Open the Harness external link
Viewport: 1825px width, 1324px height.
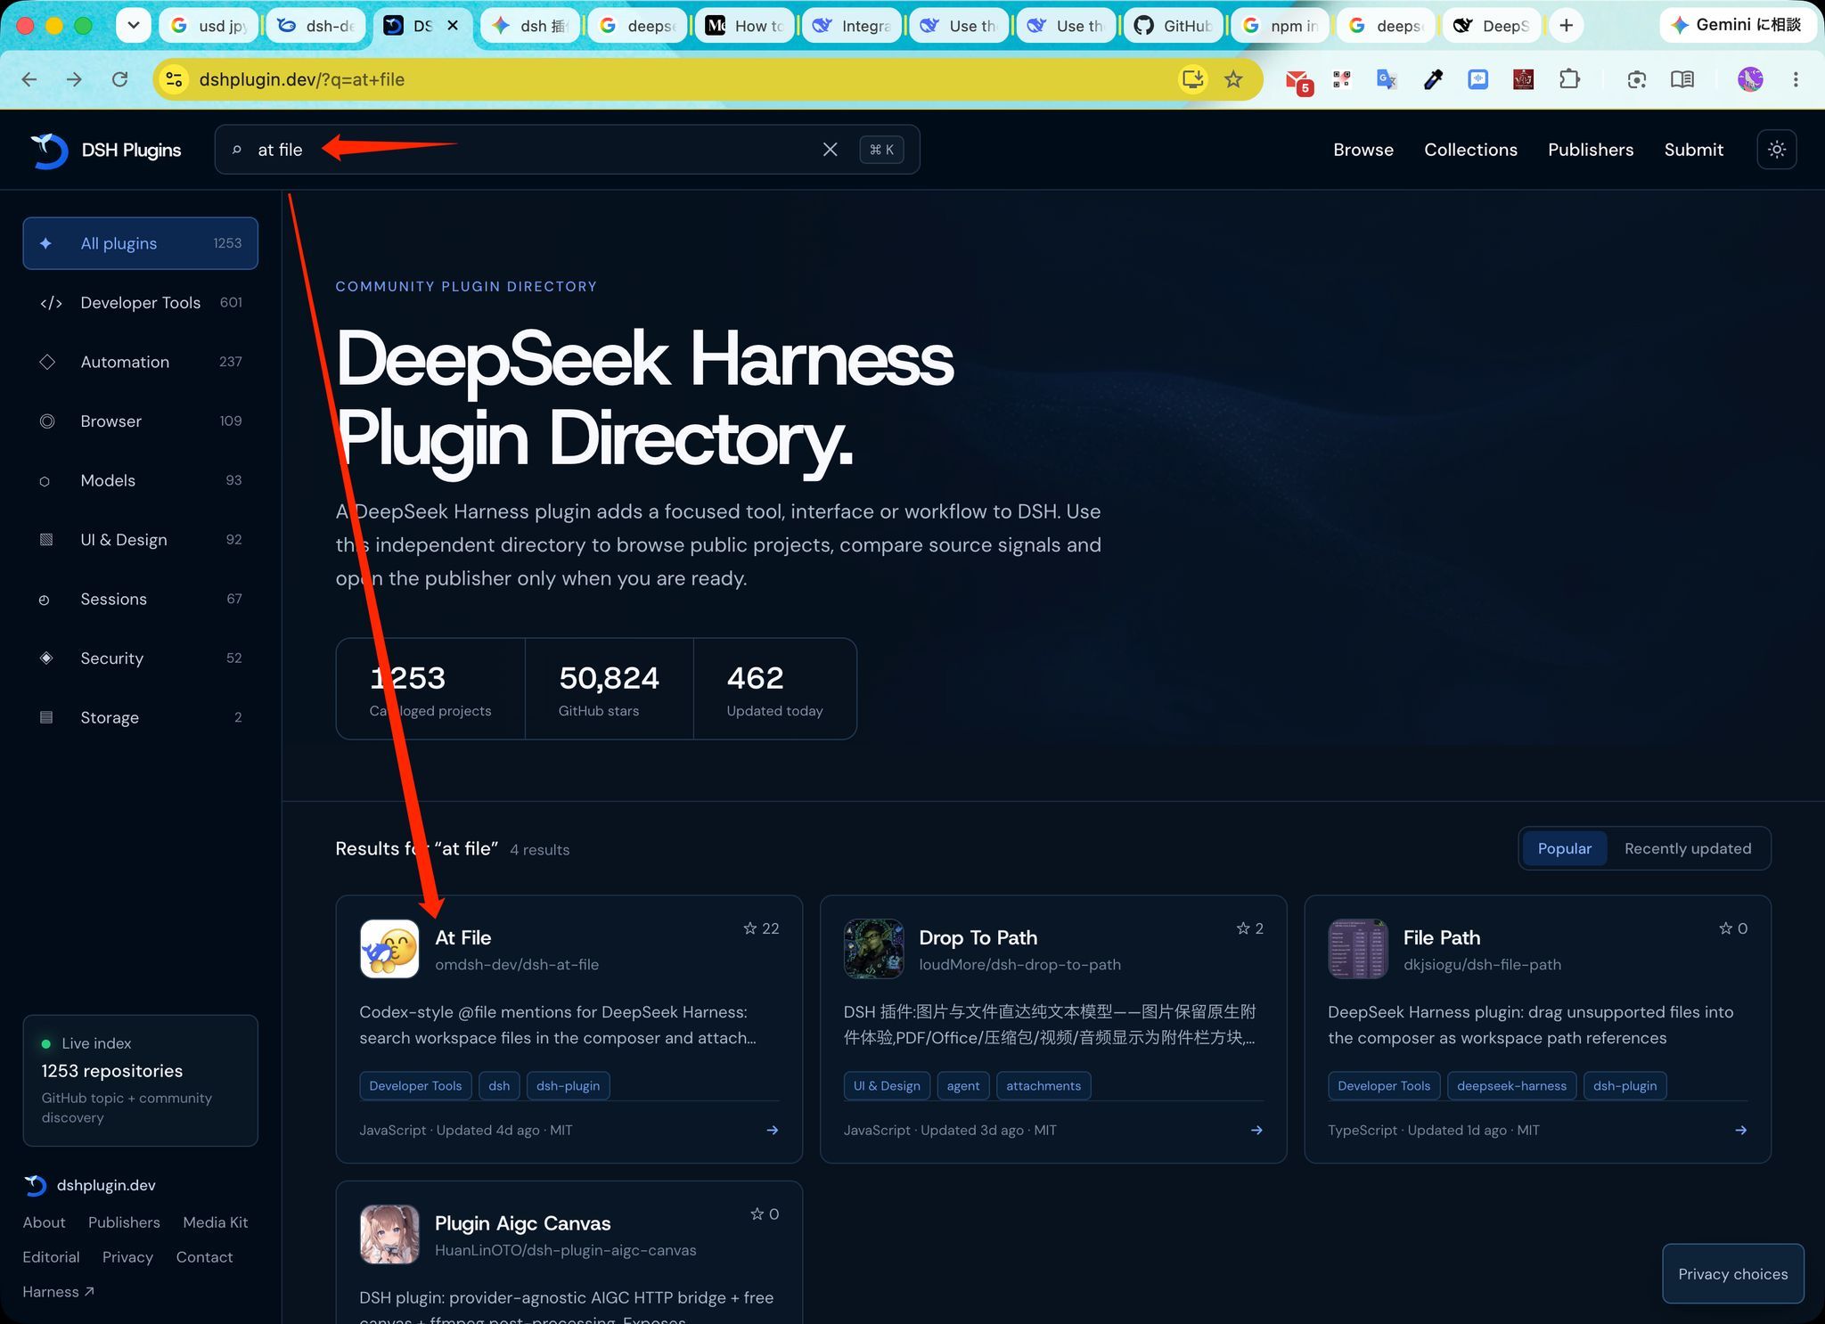tap(59, 1292)
